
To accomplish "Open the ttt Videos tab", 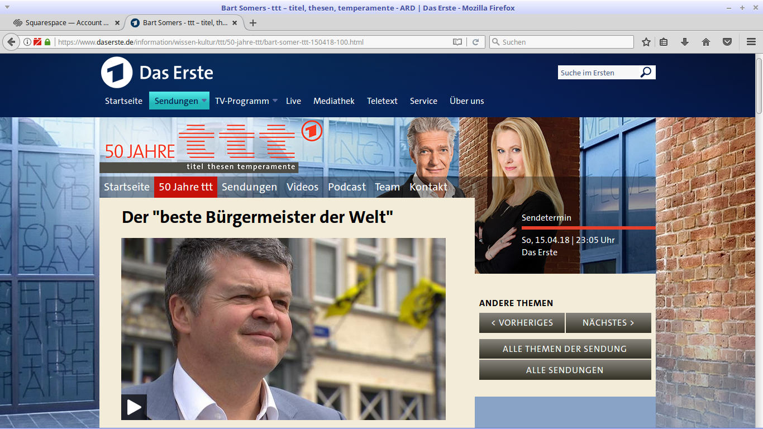I will point(302,187).
